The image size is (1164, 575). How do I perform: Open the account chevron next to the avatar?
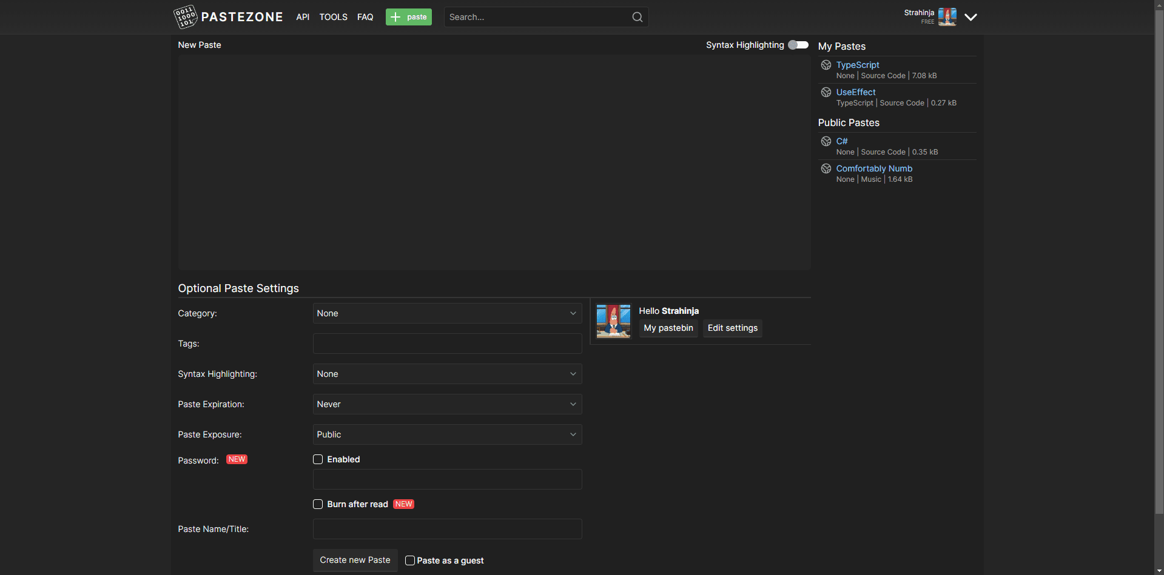point(971,17)
